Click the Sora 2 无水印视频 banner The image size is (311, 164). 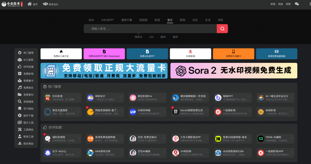click(x=234, y=71)
